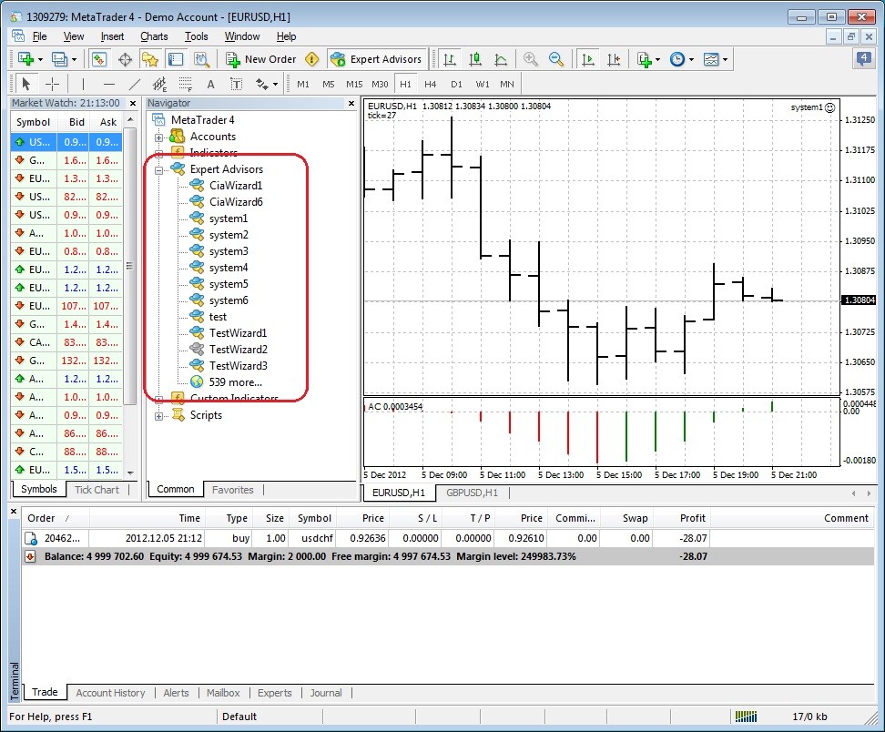Click the bar chart type icon
Viewport: 885px width, 732px height.
449,59
